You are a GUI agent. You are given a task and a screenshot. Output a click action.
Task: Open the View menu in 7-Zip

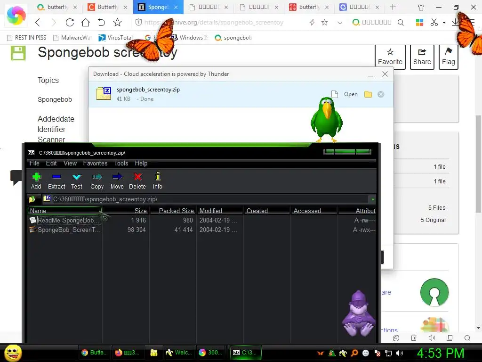70,163
